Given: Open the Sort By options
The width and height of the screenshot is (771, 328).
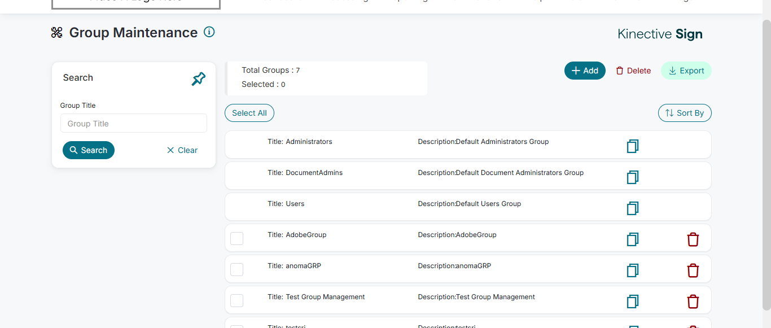Looking at the screenshot, I should [x=684, y=113].
